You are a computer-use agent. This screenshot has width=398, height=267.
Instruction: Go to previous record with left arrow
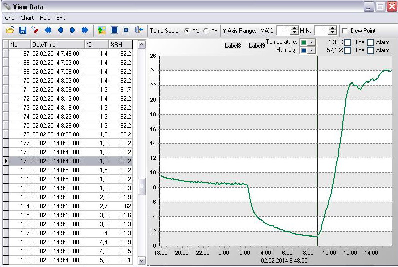pos(60,30)
